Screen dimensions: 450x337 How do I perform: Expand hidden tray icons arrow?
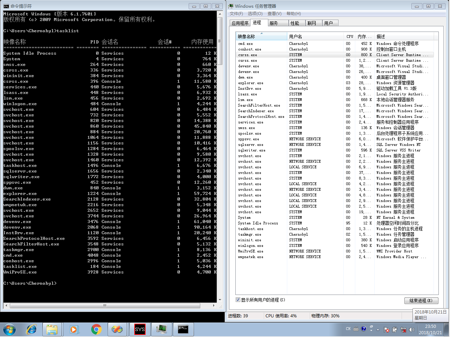[378, 330]
